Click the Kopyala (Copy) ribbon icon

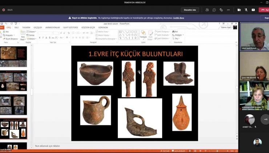click(9, 35)
